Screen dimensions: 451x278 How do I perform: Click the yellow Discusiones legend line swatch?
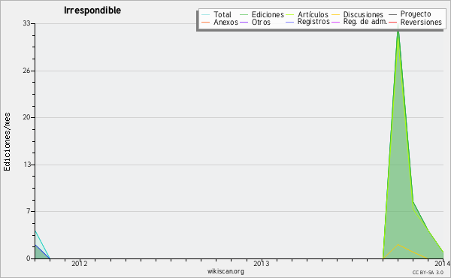click(336, 14)
